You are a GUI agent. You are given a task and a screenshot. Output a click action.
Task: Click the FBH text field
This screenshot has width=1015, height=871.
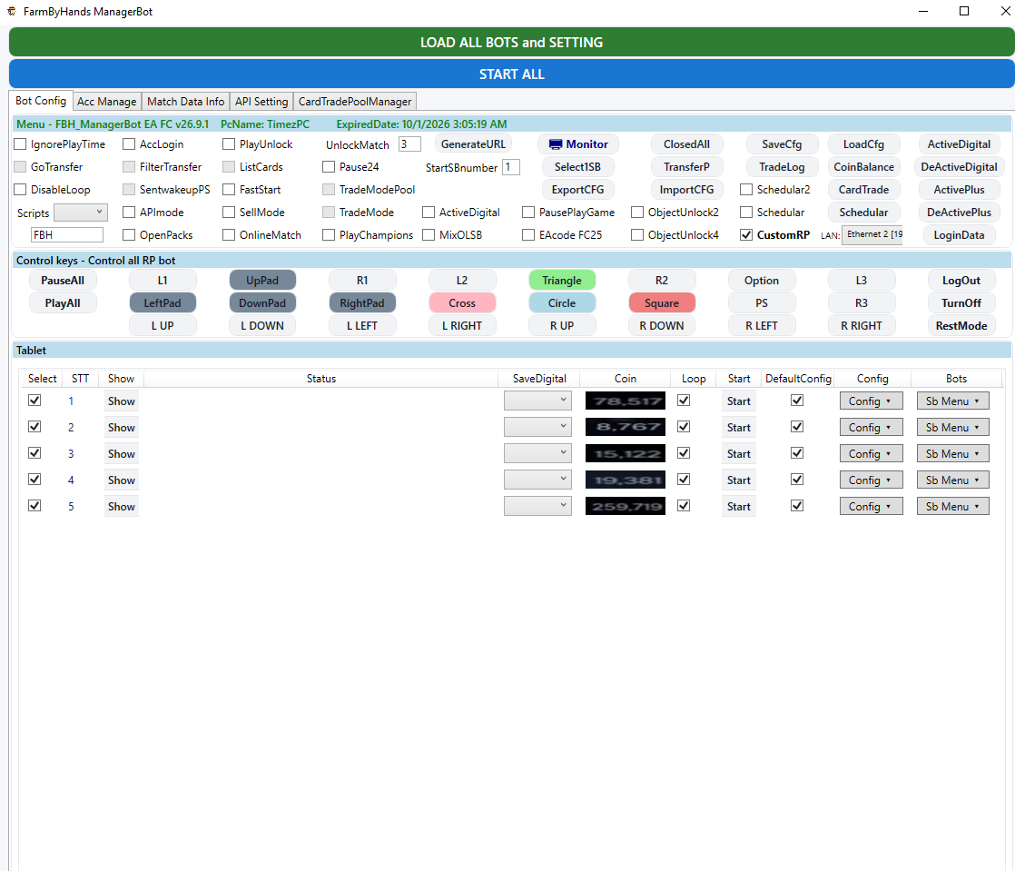(x=67, y=235)
